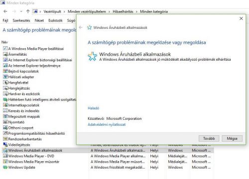Click the Név column header

pos(4,42)
